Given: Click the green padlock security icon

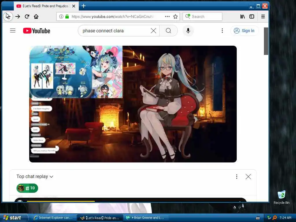Looking at the screenshot, I should tap(67, 16).
